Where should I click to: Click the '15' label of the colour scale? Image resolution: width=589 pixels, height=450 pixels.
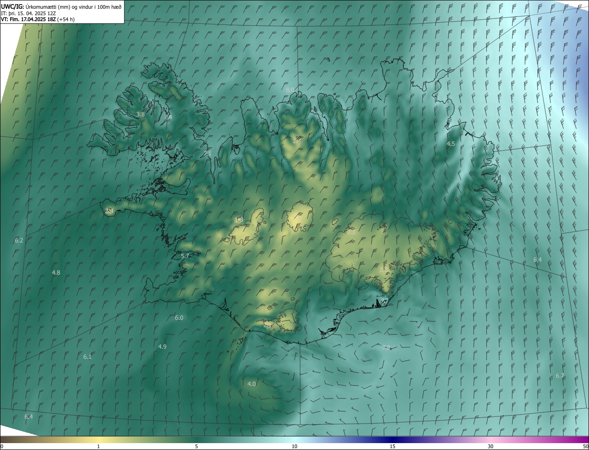coord(393,446)
